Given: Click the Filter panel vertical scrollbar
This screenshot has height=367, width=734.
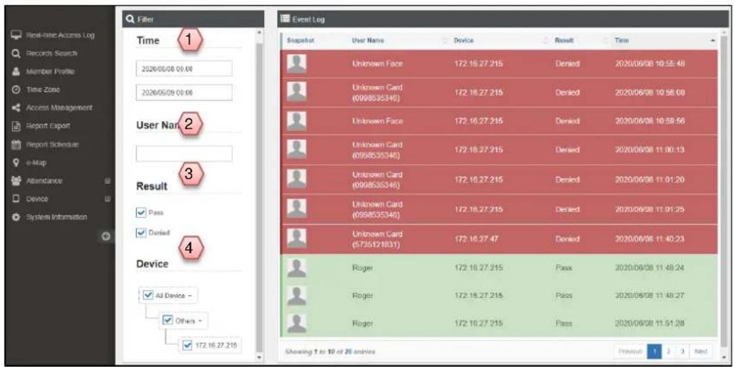Looking at the screenshot, I should [x=260, y=197].
